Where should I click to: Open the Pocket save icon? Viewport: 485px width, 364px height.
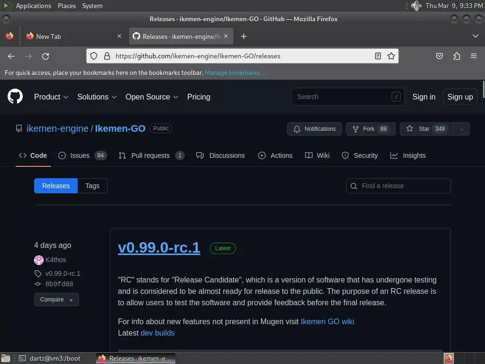point(439,56)
